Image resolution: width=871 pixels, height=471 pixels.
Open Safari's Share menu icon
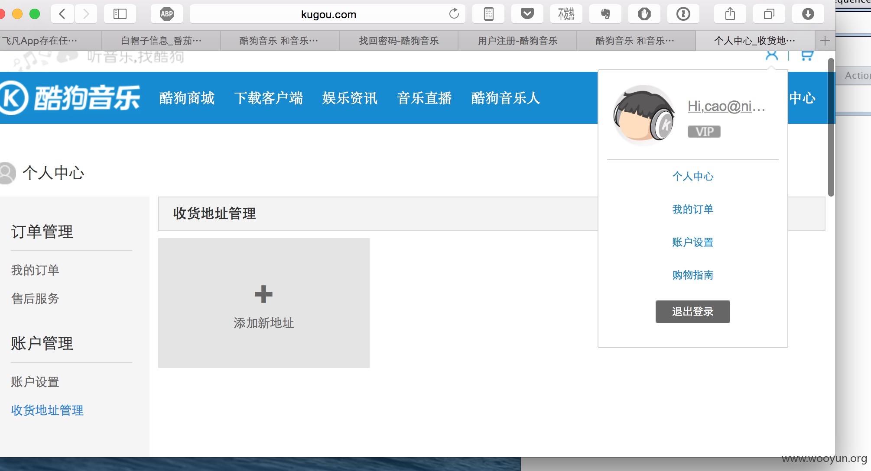[x=730, y=14]
